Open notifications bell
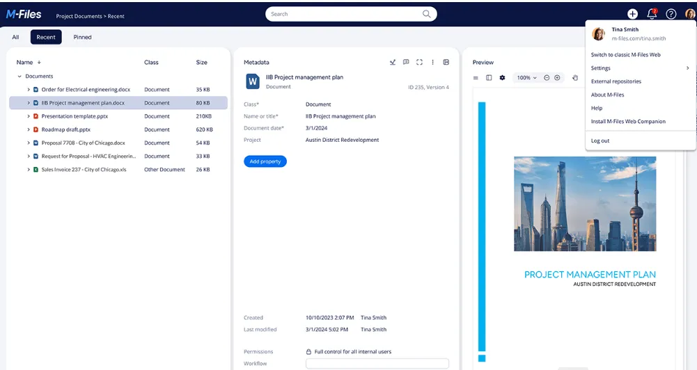 652,14
